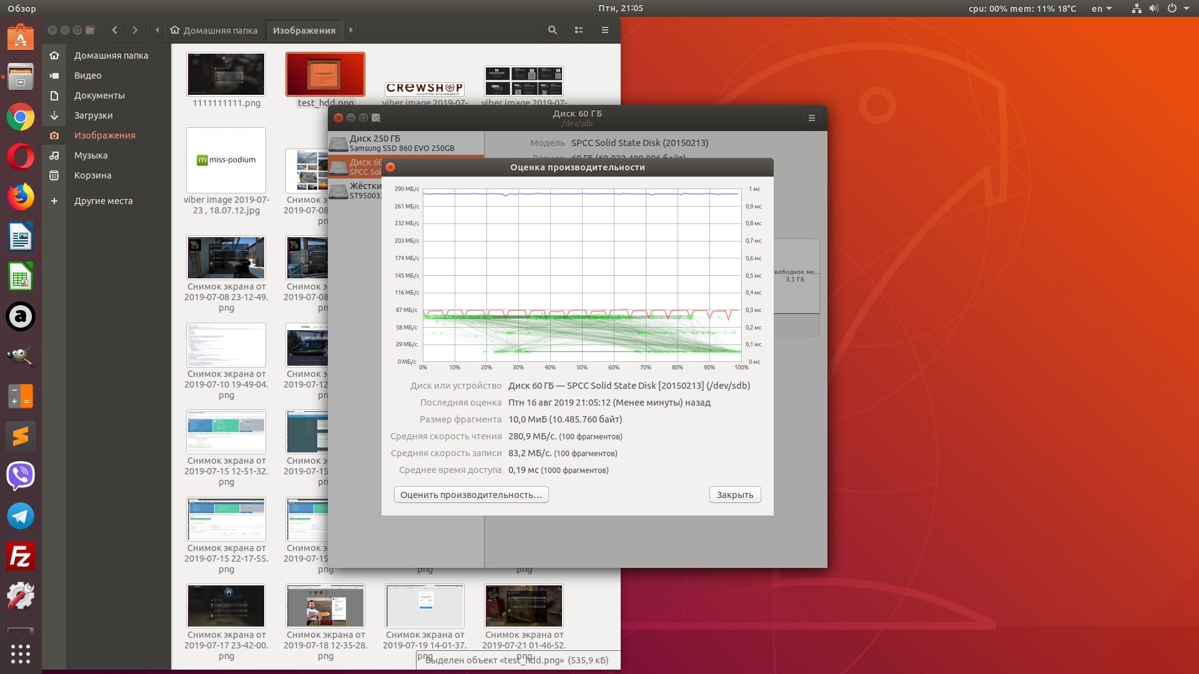Open en keyboard layout dropdown
1199x674 pixels.
(1102, 9)
